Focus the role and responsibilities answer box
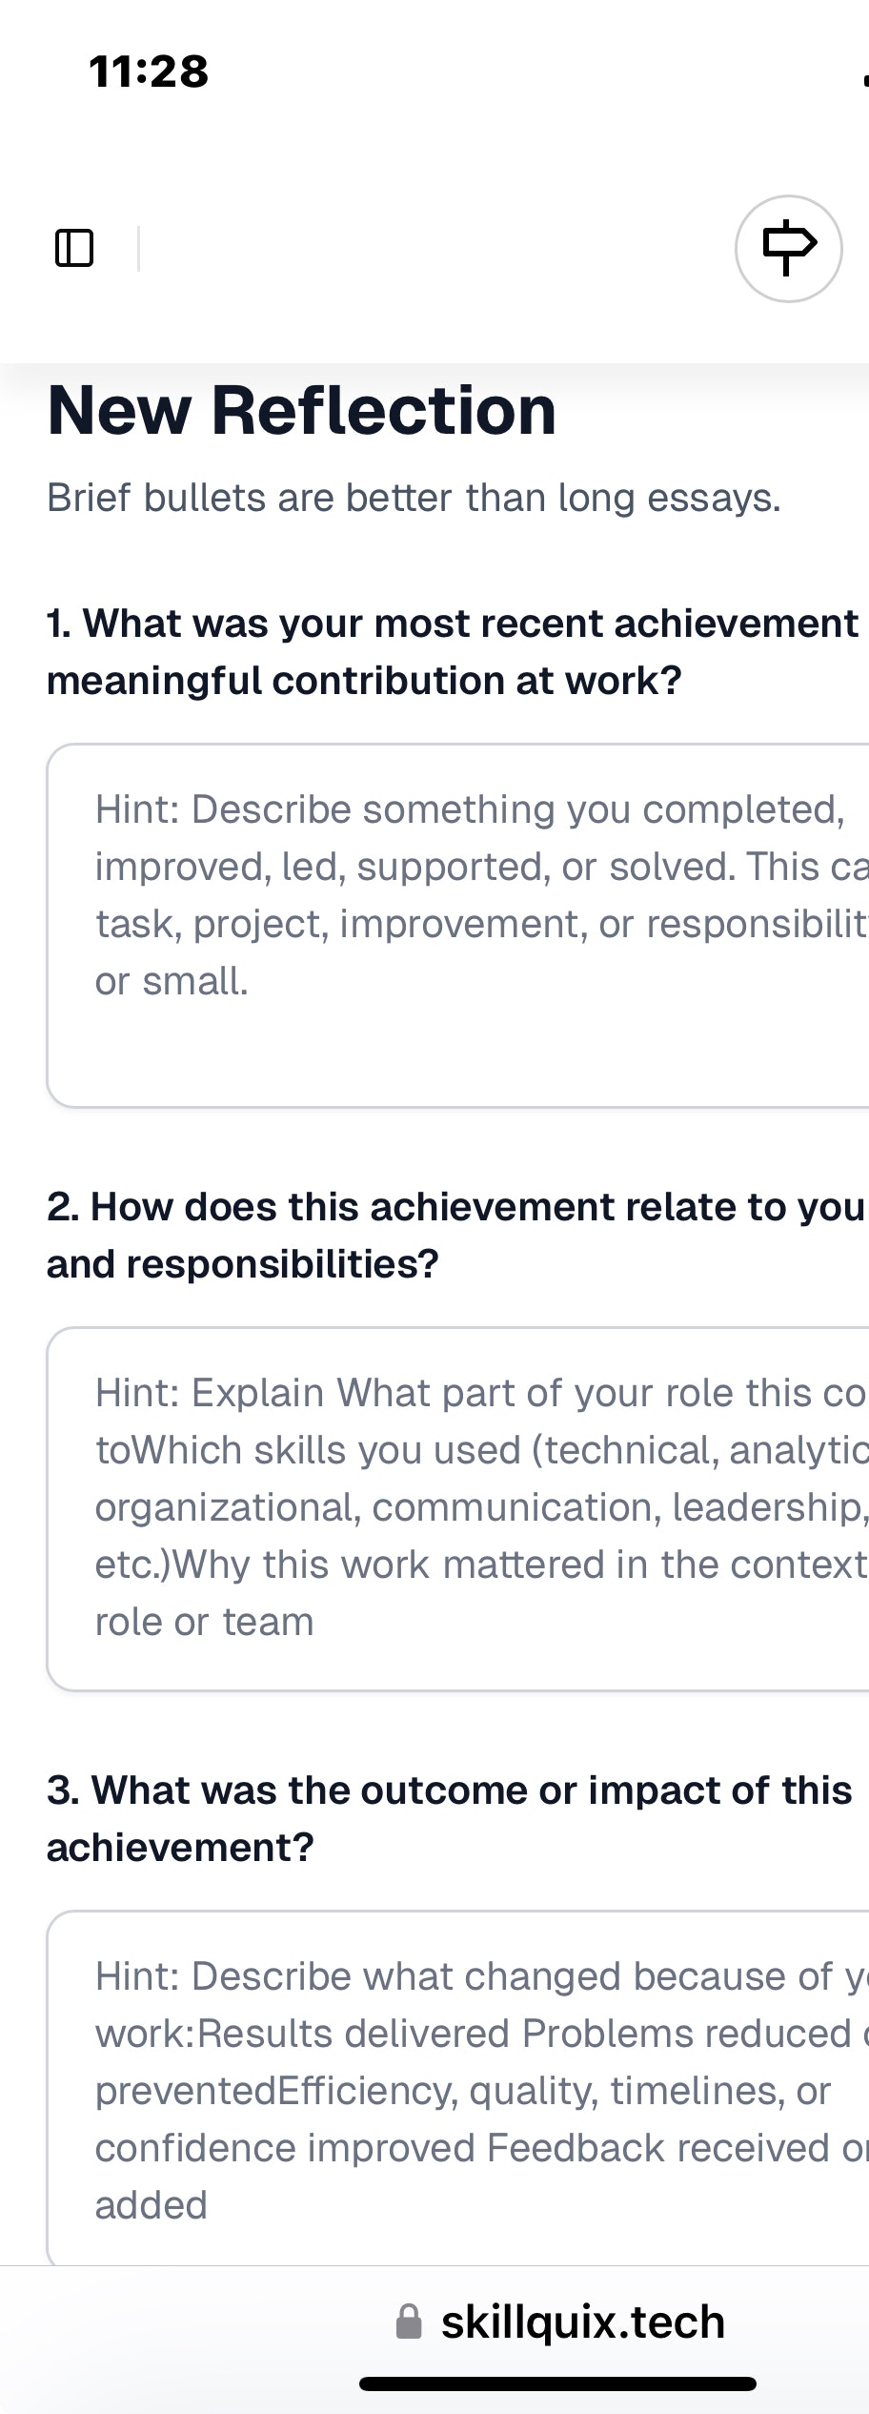This screenshot has width=869, height=2414. [x=458, y=1509]
